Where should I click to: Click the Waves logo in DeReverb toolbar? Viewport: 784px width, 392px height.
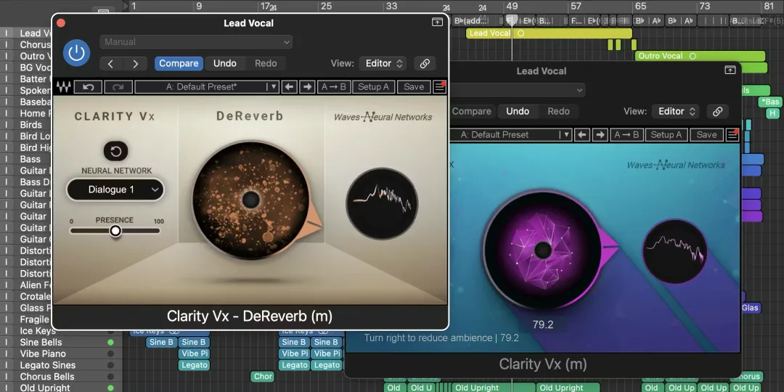[63, 87]
